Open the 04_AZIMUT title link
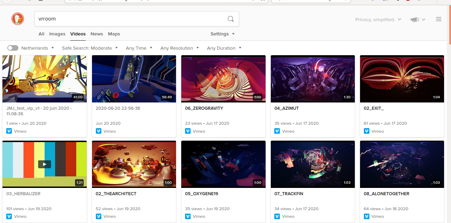Viewport: 451px width, 223px height. click(x=287, y=108)
